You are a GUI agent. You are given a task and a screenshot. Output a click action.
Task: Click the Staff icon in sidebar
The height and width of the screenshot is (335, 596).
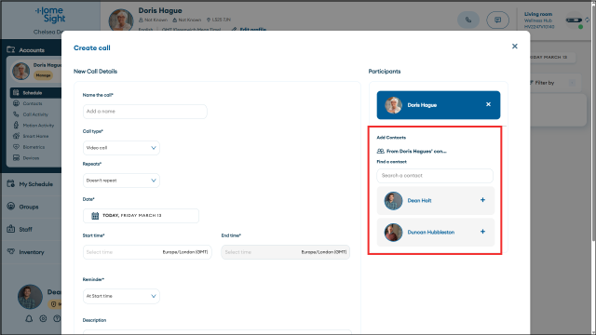(10, 229)
